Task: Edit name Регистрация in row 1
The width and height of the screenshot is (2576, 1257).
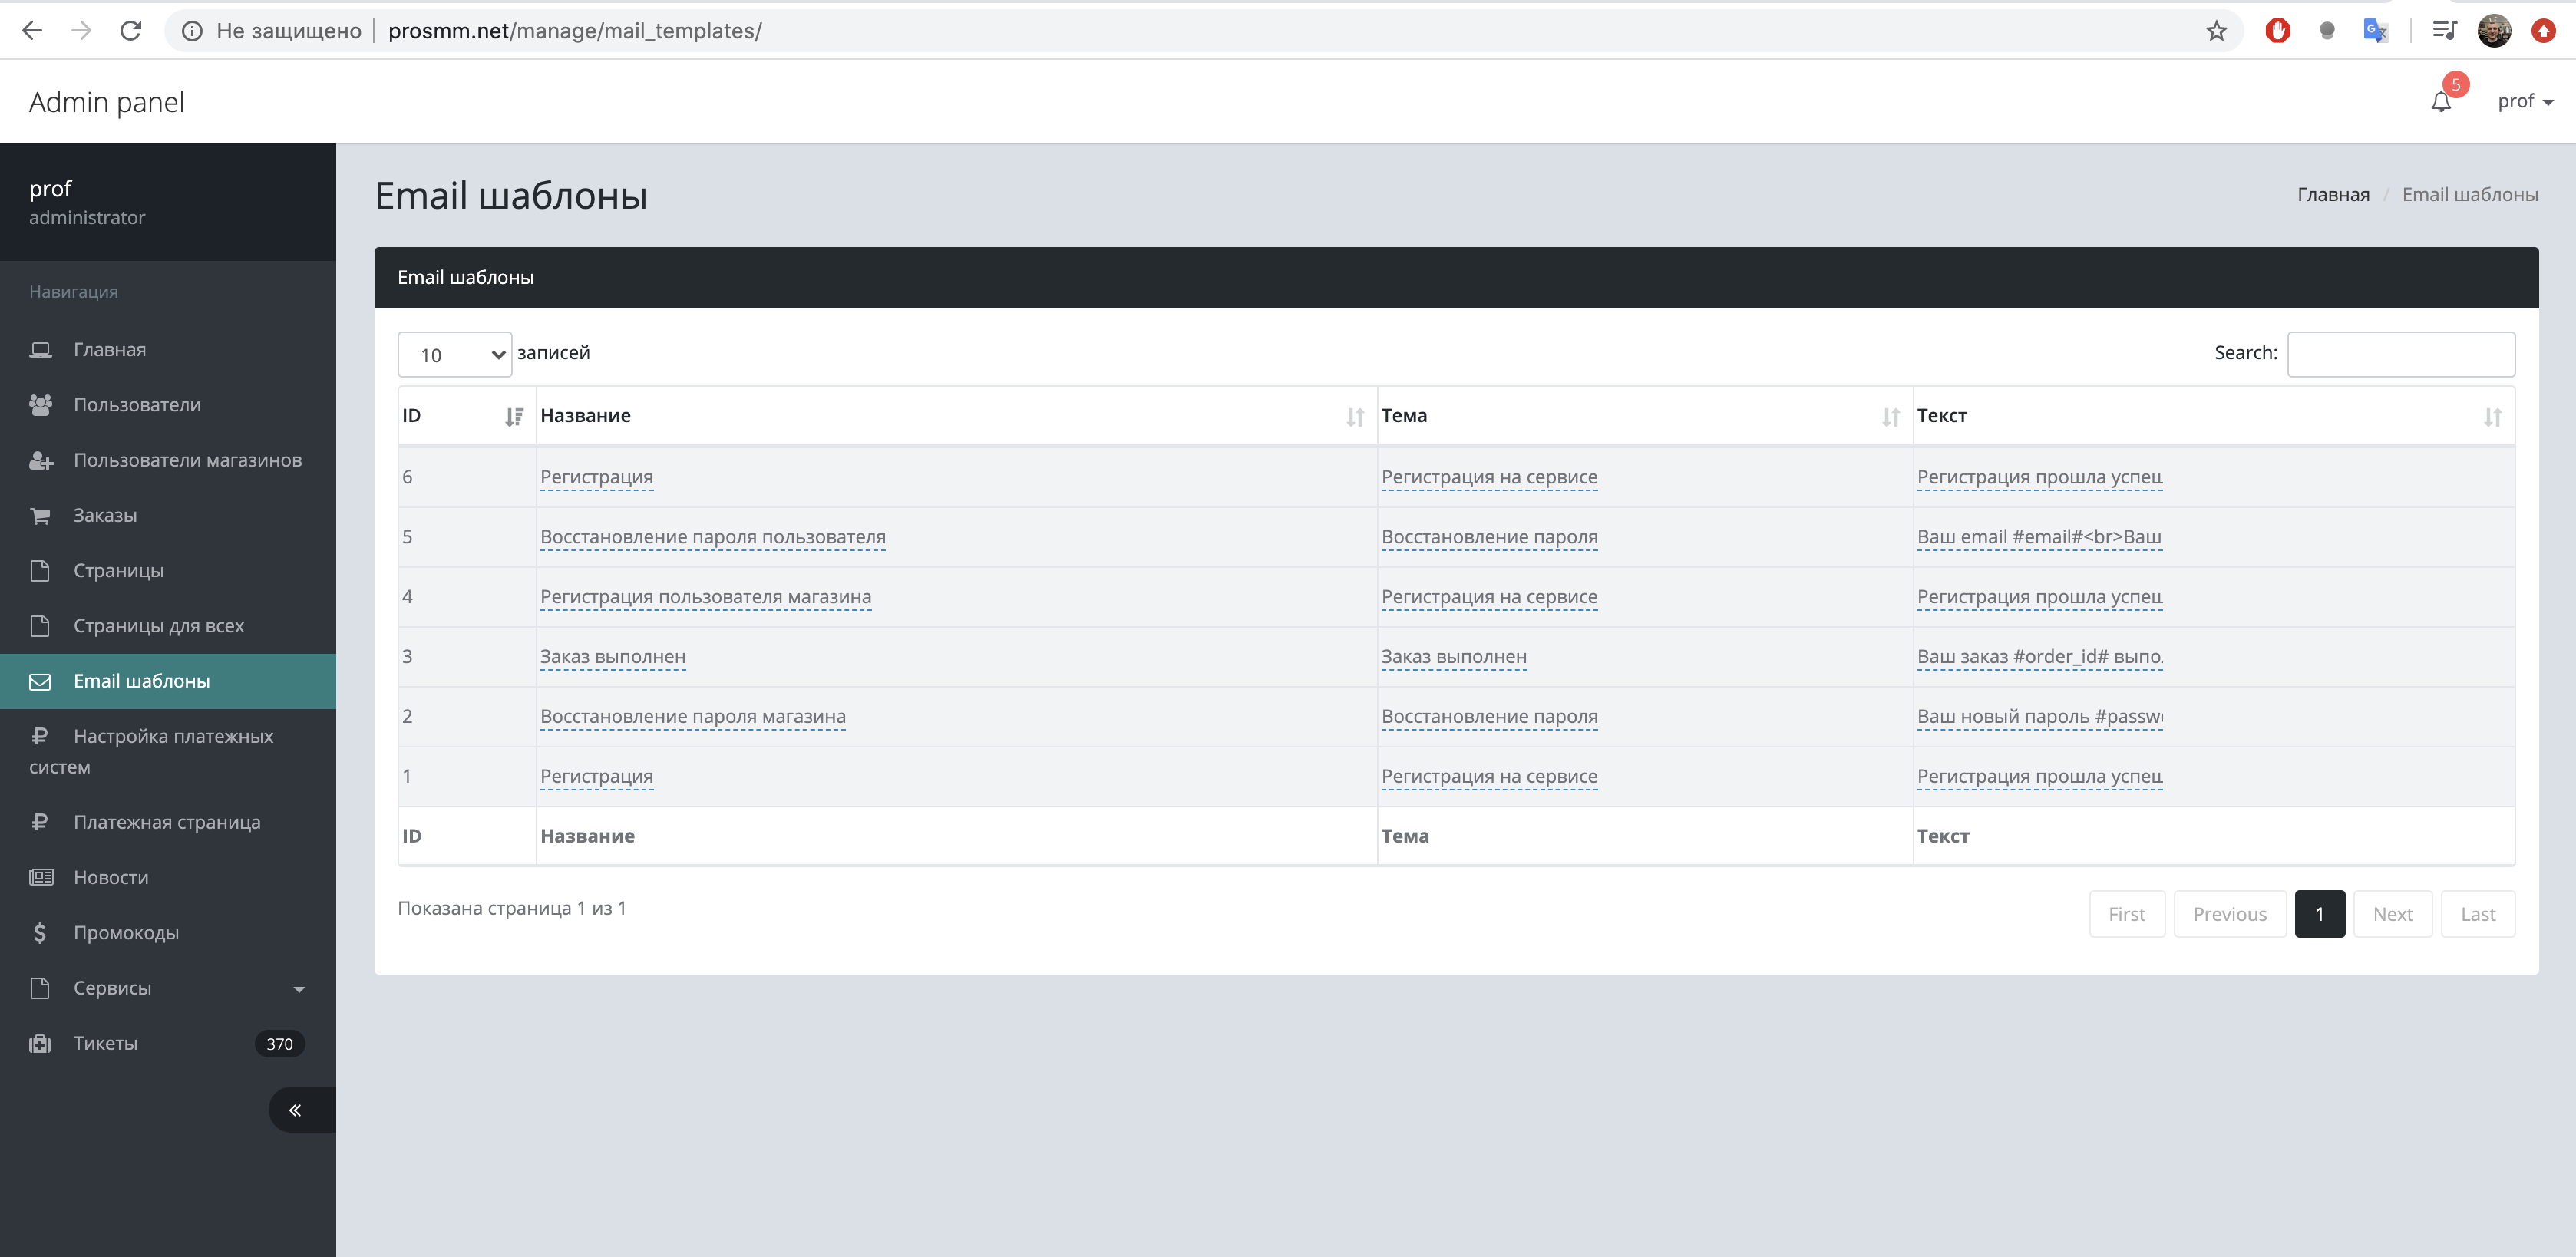Action: pos(596,777)
